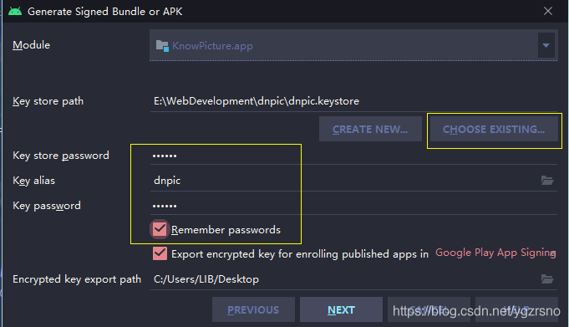Click the Key store path label

(48, 101)
